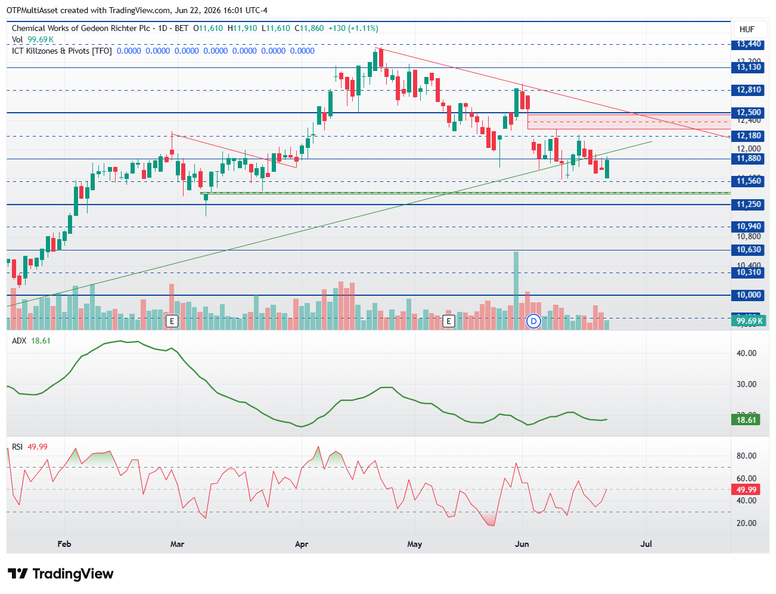Select the RSI indicator label
Image resolution: width=776 pixels, height=594 pixels.
click(17, 447)
